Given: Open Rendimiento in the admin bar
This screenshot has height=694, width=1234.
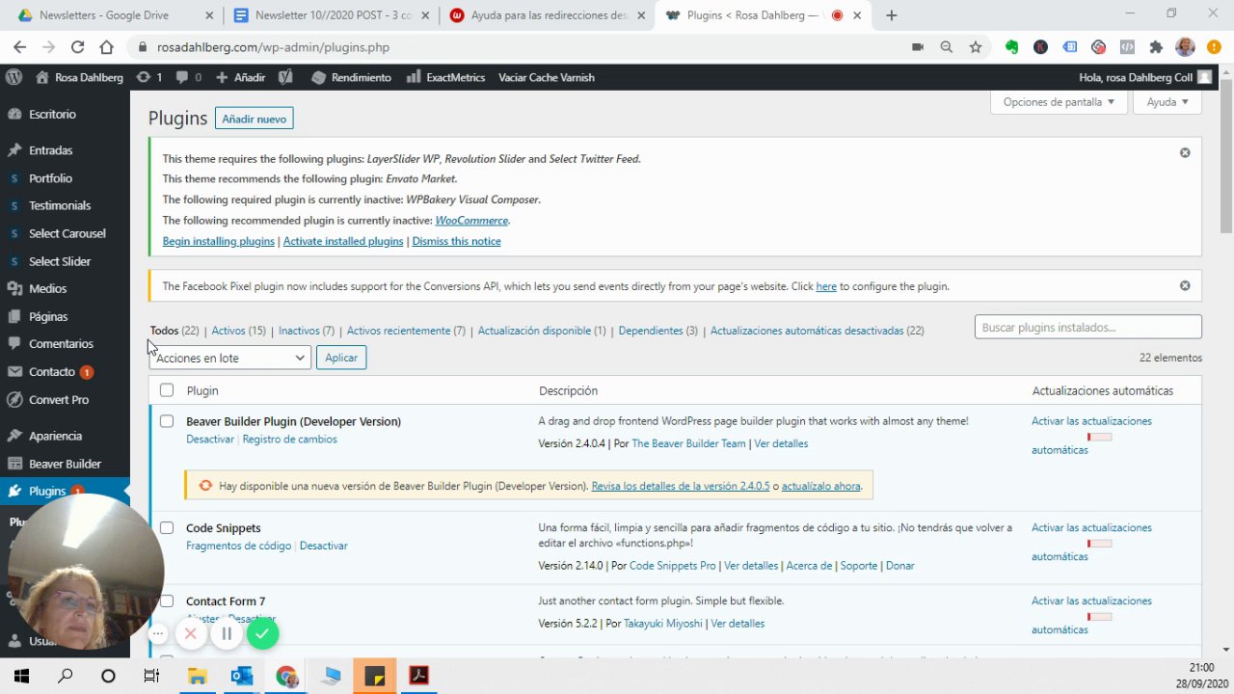Looking at the screenshot, I should (x=351, y=77).
